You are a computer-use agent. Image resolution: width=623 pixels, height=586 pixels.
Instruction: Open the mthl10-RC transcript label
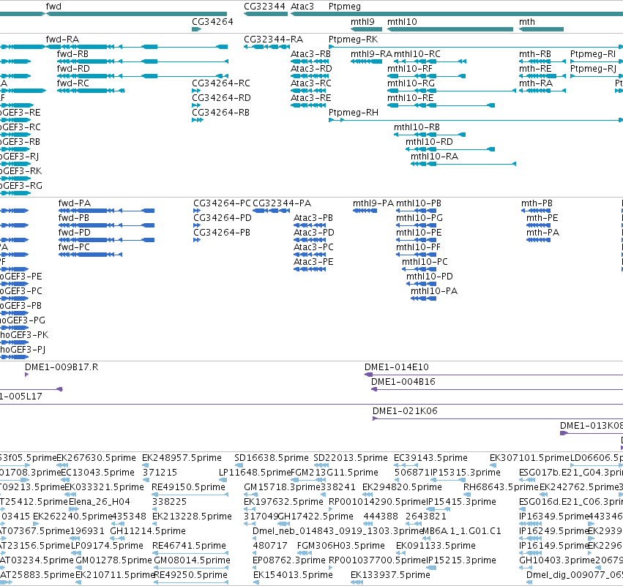[x=417, y=54]
